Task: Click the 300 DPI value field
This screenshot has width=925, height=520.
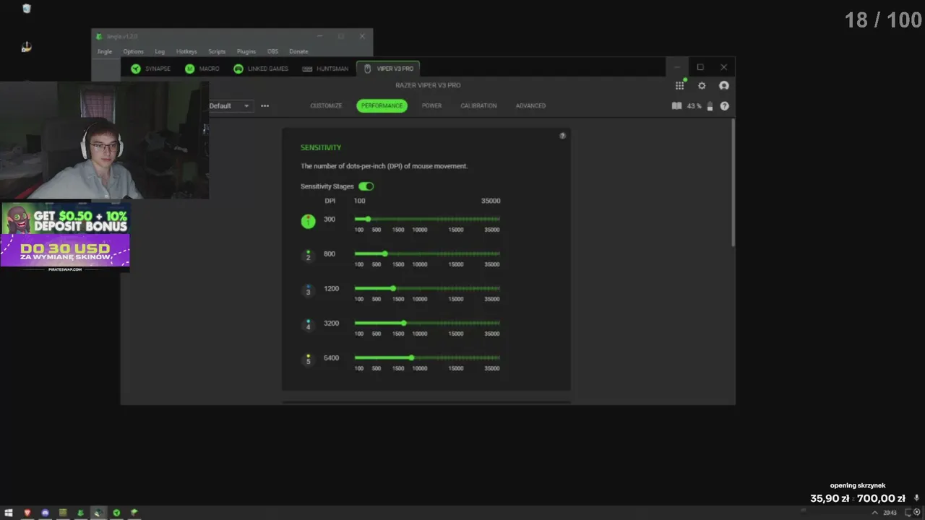Action: tap(330, 219)
